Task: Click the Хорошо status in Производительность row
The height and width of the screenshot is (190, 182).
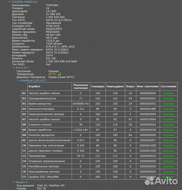Action: coord(169,99)
